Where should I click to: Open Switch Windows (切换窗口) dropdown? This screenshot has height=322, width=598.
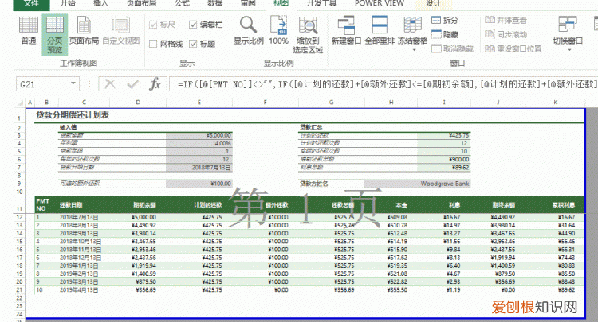[x=568, y=33]
